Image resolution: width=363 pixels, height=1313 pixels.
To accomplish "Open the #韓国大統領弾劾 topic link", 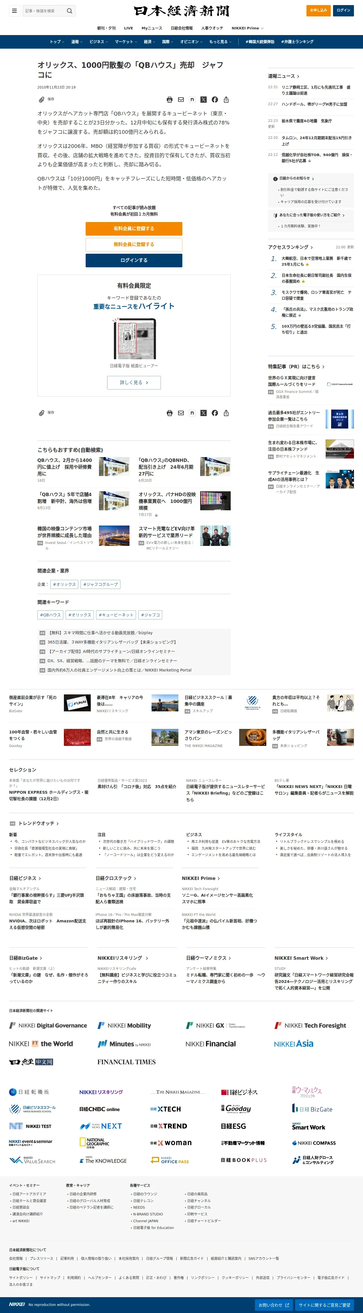I will [x=260, y=42].
